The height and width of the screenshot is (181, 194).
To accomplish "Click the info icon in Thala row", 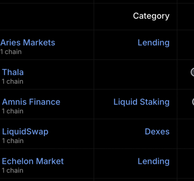I will pyautogui.click(x=192, y=72).
